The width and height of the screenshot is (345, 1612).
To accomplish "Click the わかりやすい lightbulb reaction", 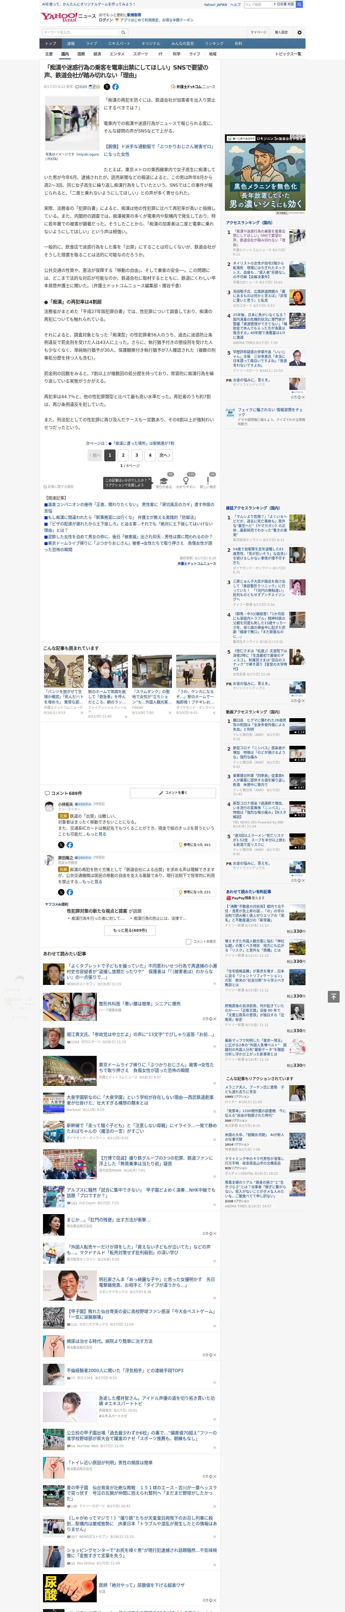I will pos(186,481).
